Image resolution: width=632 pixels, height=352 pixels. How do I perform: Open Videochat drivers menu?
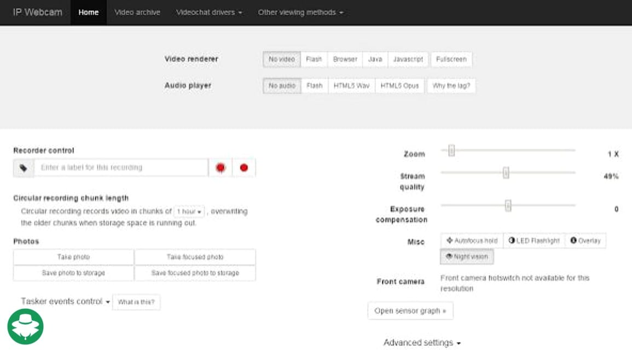[x=209, y=12]
